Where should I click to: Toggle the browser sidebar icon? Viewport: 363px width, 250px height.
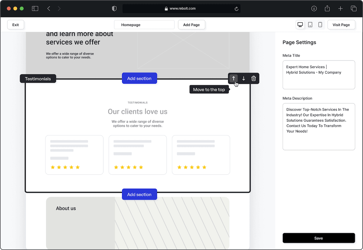pyautogui.click(x=35, y=8)
